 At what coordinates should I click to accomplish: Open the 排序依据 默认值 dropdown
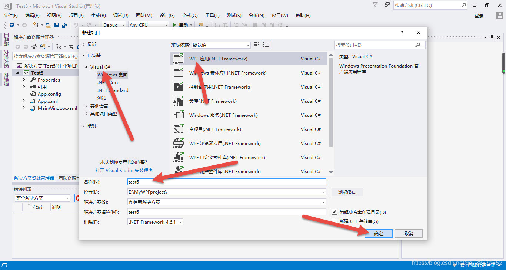point(221,45)
